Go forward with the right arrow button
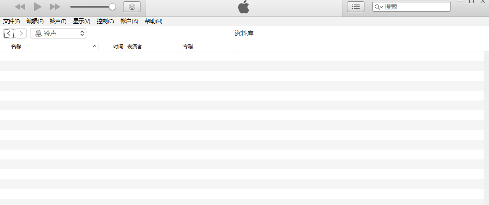Viewport: 489px width, 205px height. point(21,33)
